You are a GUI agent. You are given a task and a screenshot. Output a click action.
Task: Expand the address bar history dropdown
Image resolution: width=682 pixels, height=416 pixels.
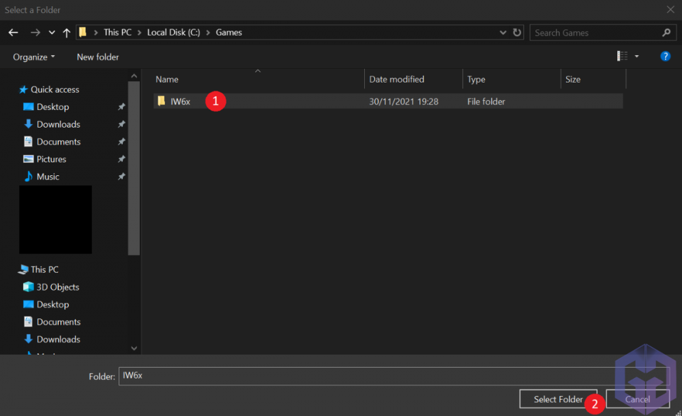(503, 33)
